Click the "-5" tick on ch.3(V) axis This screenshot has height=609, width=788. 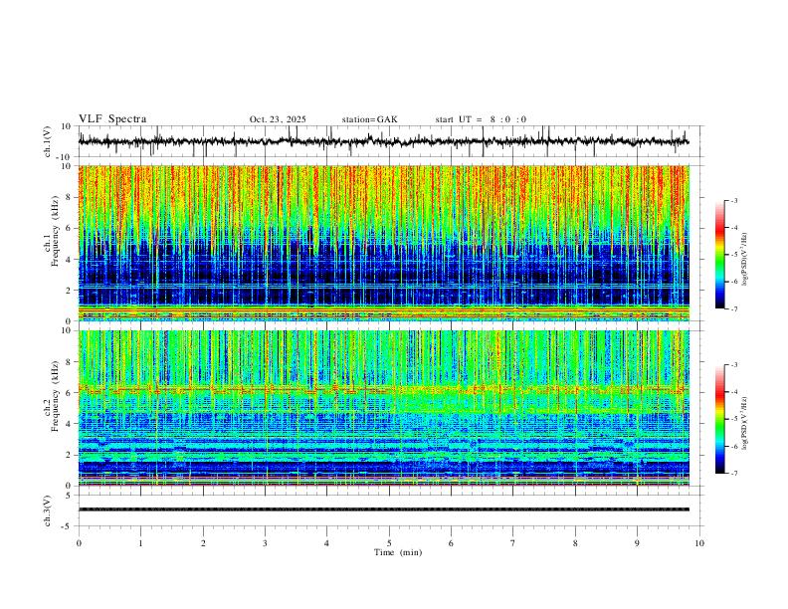pyautogui.click(x=68, y=526)
